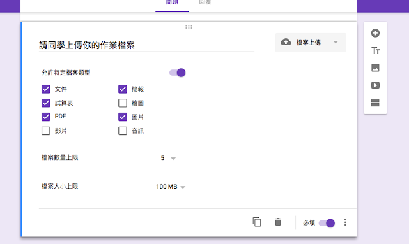
Task: Turn off 允許特定檔案類型 switch
Action: [x=178, y=73]
